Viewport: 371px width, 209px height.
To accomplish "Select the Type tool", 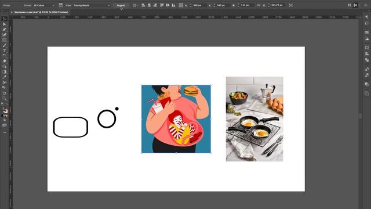I will (x=4, y=51).
